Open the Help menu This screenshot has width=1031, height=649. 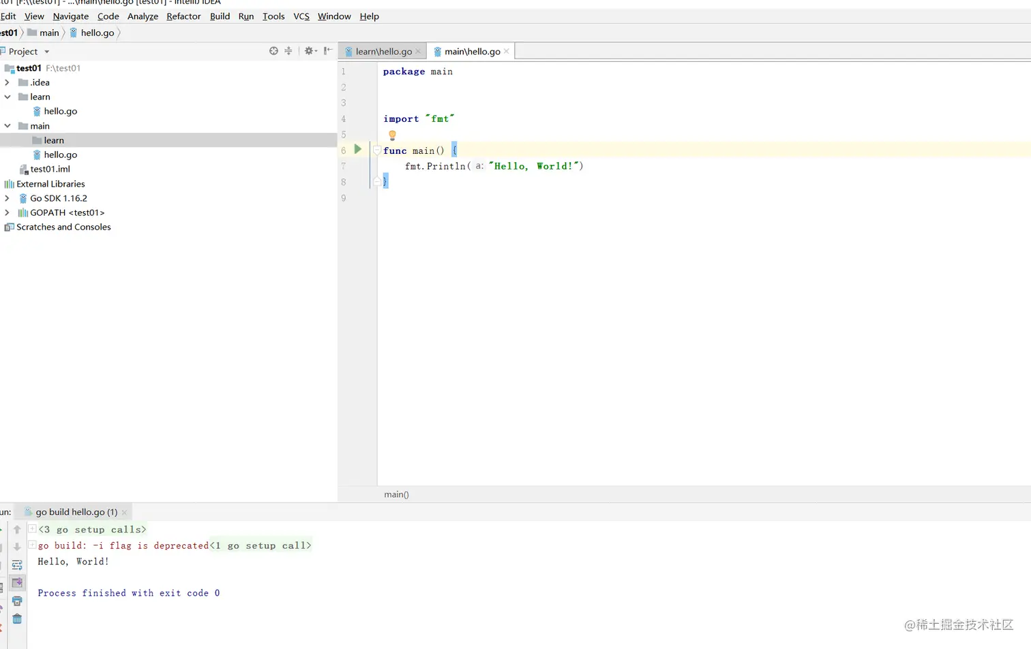369,16
